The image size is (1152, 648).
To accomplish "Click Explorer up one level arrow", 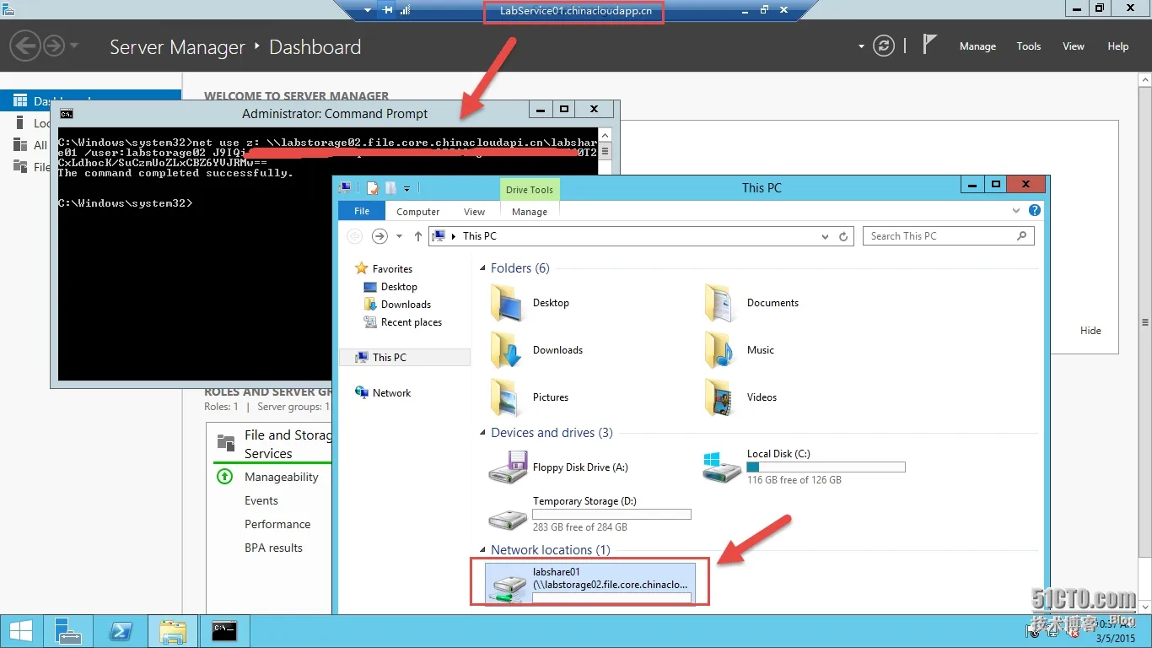I will [x=418, y=236].
